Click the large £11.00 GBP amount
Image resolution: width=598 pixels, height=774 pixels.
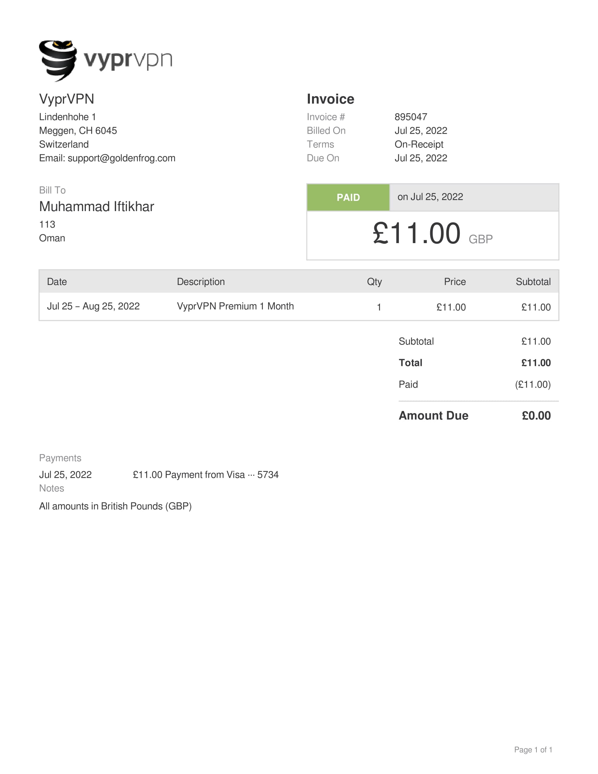(432, 234)
